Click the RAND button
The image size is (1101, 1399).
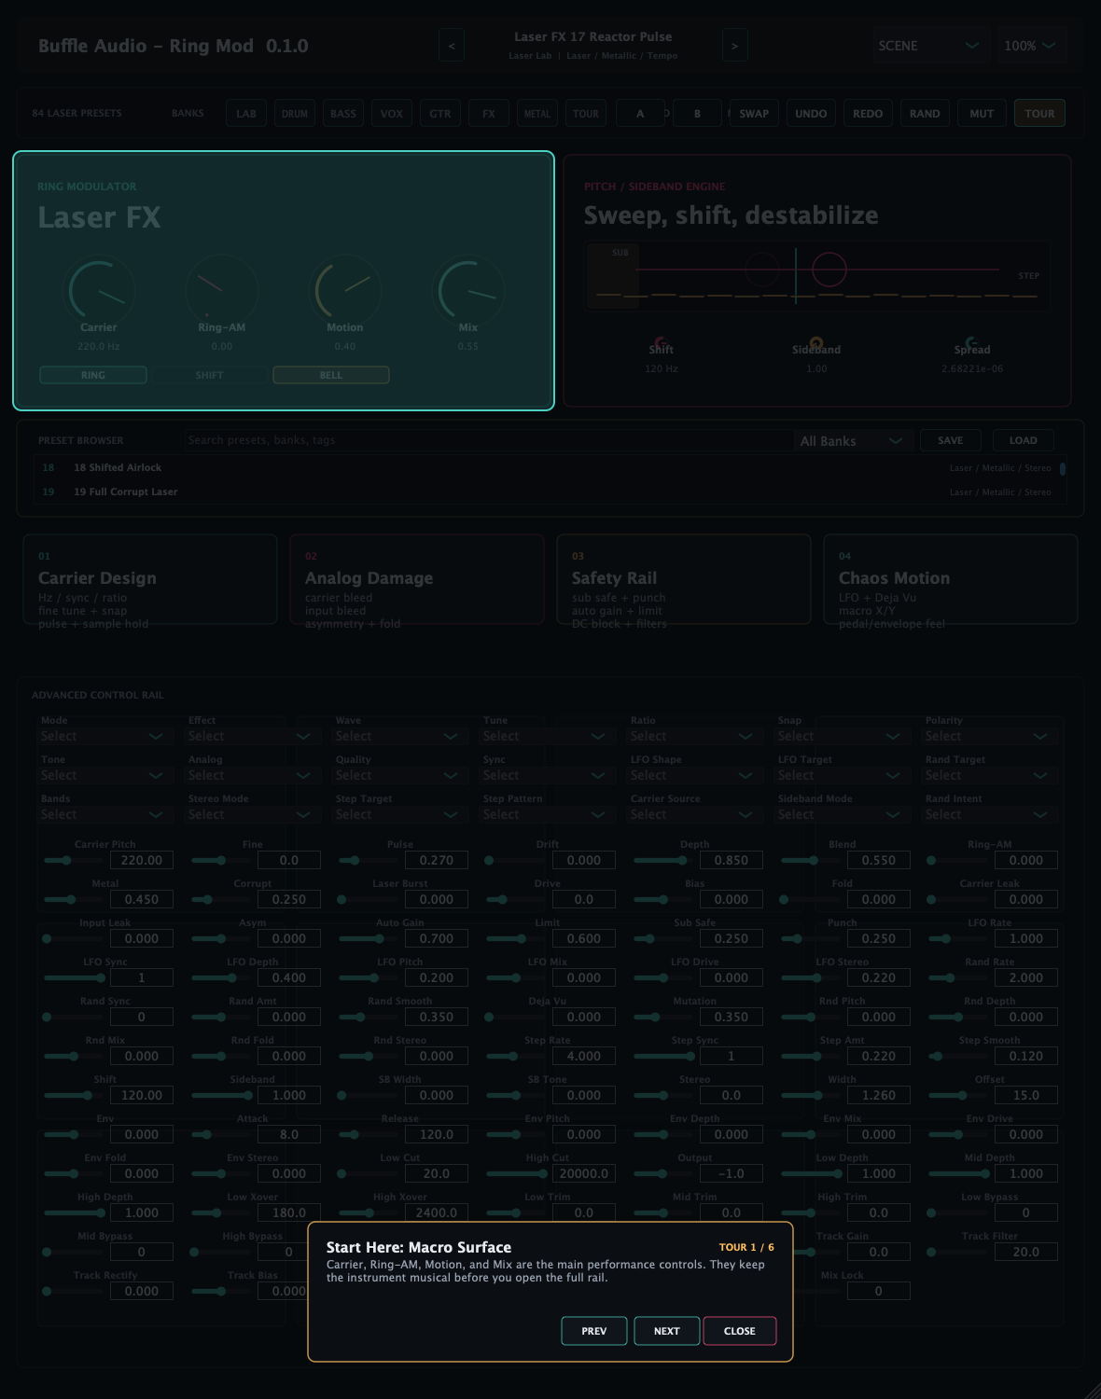(925, 114)
